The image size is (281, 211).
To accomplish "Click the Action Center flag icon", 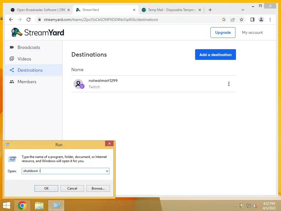I will 242,206.
